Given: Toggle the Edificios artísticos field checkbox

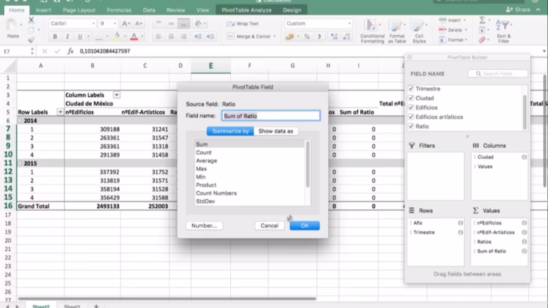Looking at the screenshot, I should click(411, 117).
